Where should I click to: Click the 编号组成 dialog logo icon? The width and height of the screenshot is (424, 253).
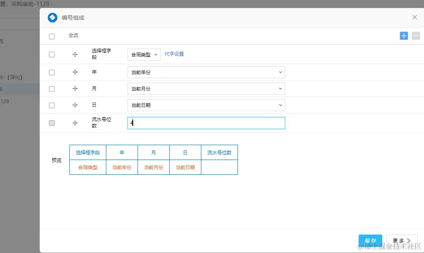click(x=53, y=18)
